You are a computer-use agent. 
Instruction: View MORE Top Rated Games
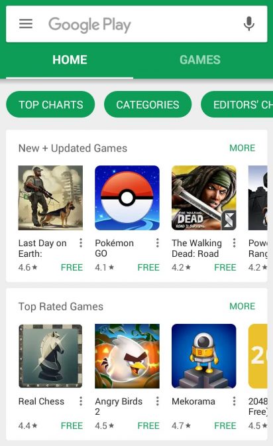(x=243, y=306)
